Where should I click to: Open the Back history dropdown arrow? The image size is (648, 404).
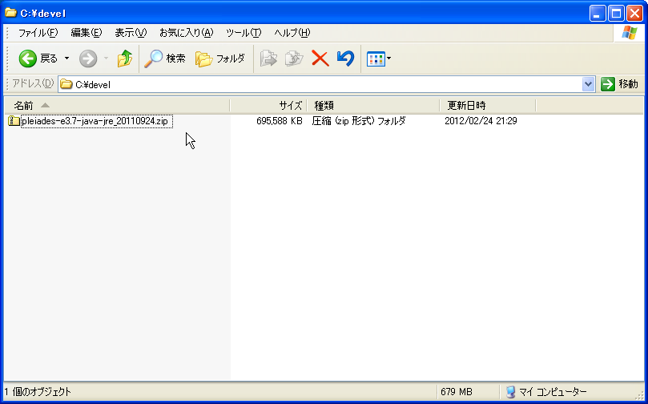pyautogui.click(x=66, y=59)
